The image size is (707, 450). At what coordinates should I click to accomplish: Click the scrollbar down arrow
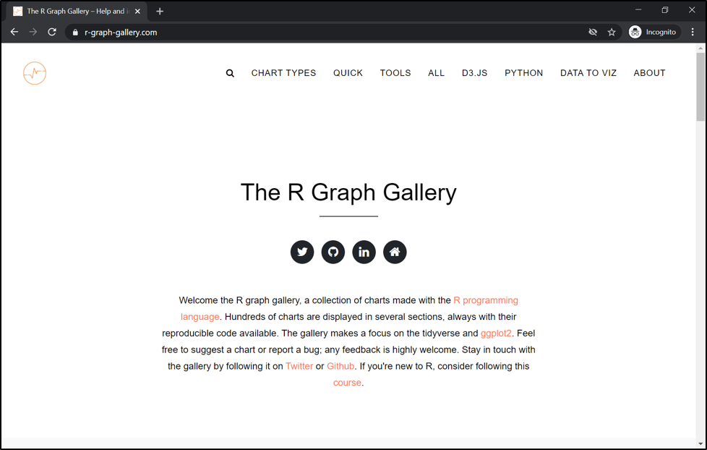[700, 443]
